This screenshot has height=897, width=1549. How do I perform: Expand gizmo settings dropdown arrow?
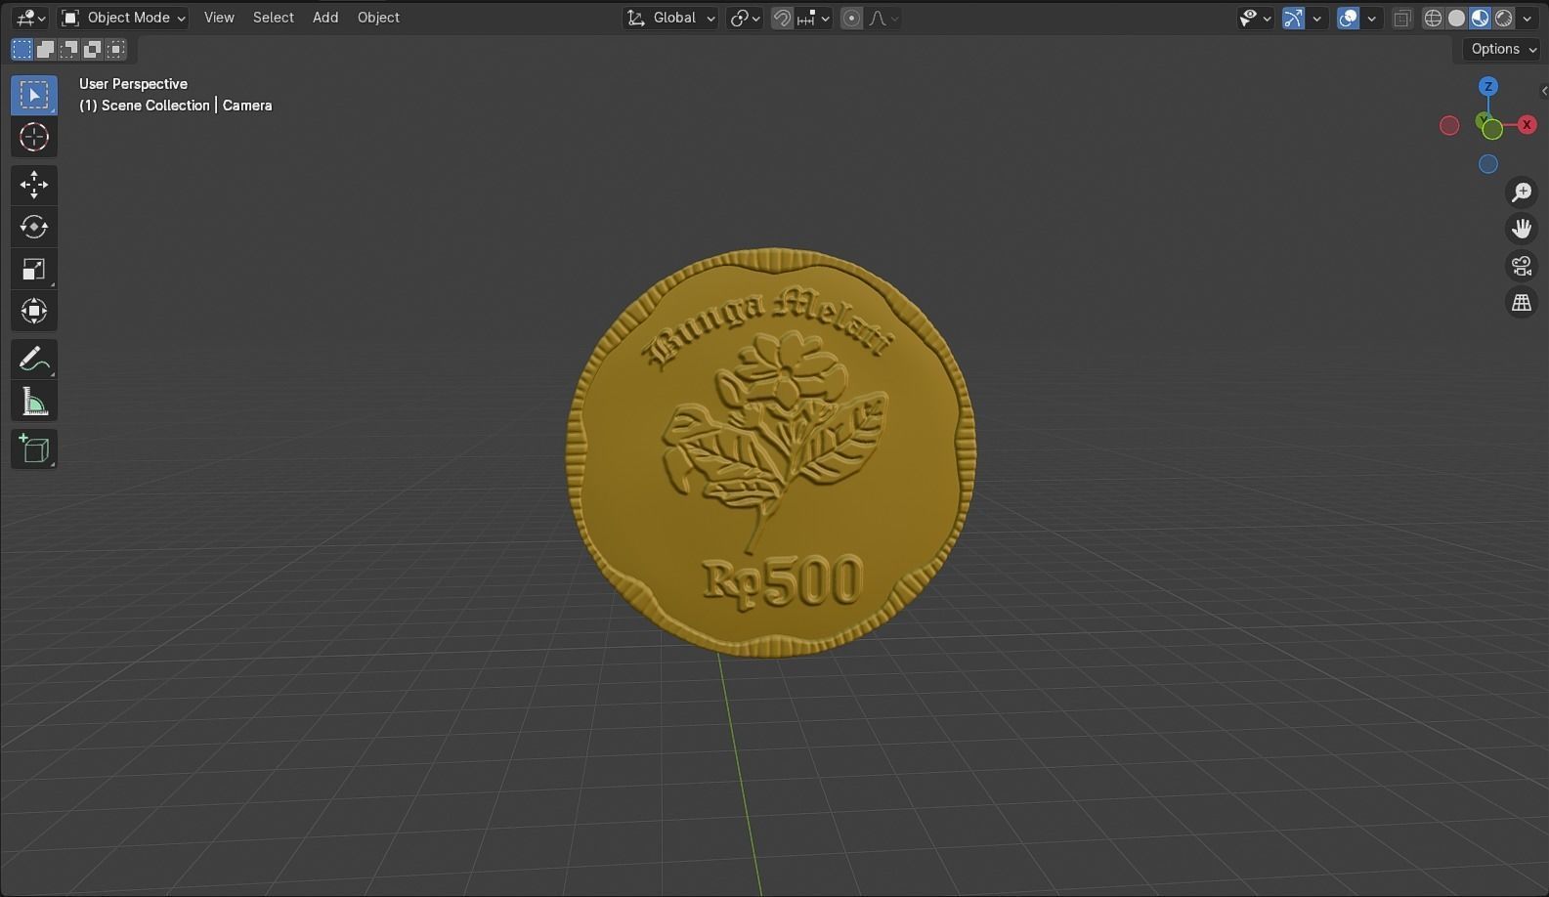pos(1317,18)
